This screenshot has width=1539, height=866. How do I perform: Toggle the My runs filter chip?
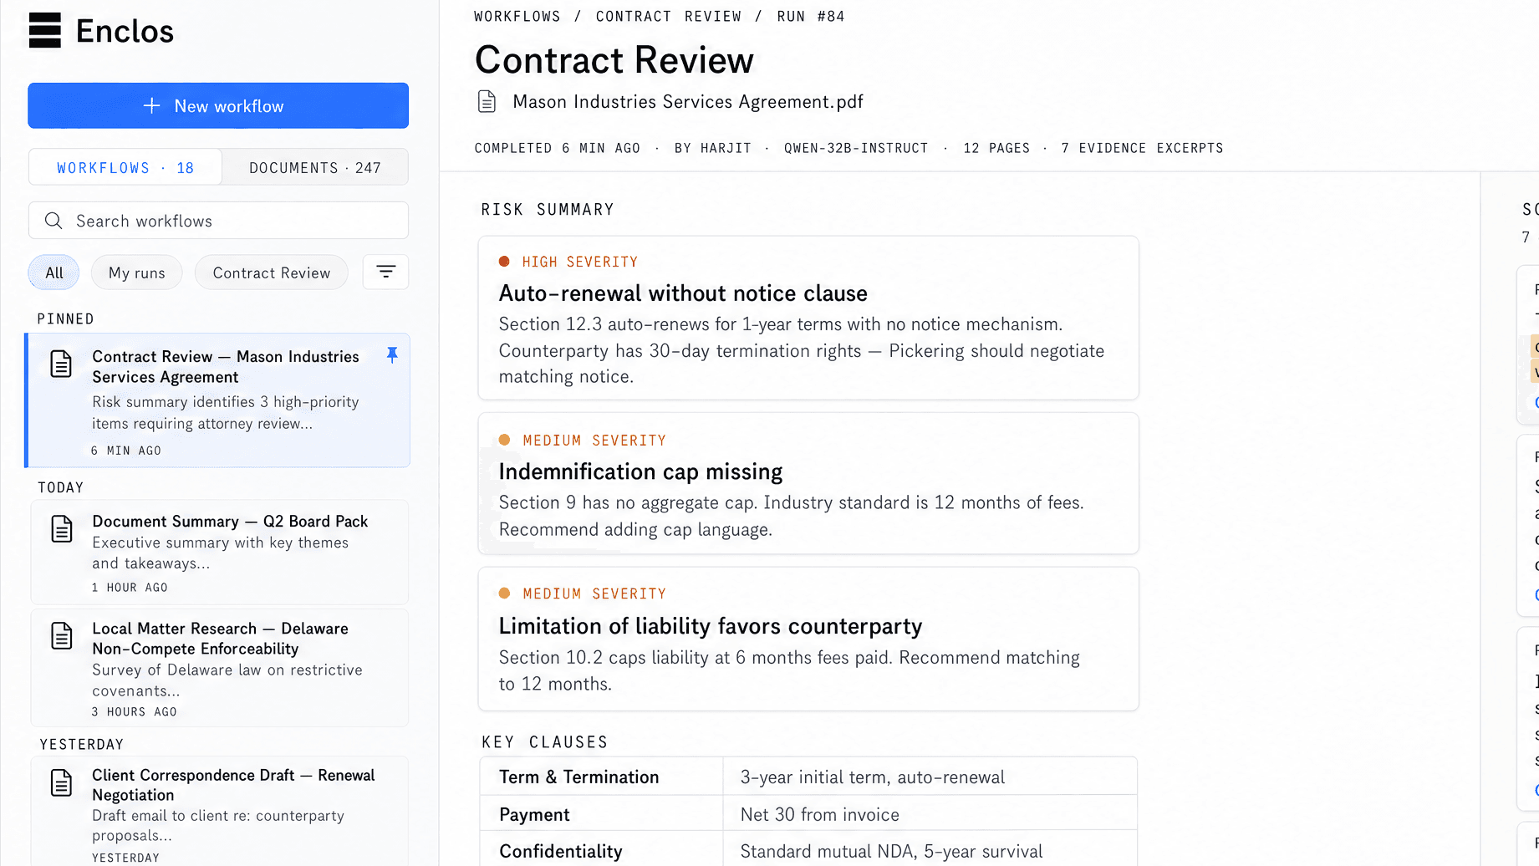137,273
